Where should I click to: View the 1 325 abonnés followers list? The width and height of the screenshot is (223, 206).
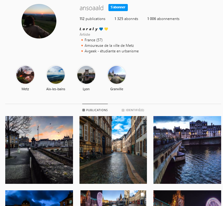click(x=126, y=19)
